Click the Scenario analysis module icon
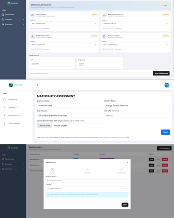This screenshot has height=218, width=174. [104, 37]
